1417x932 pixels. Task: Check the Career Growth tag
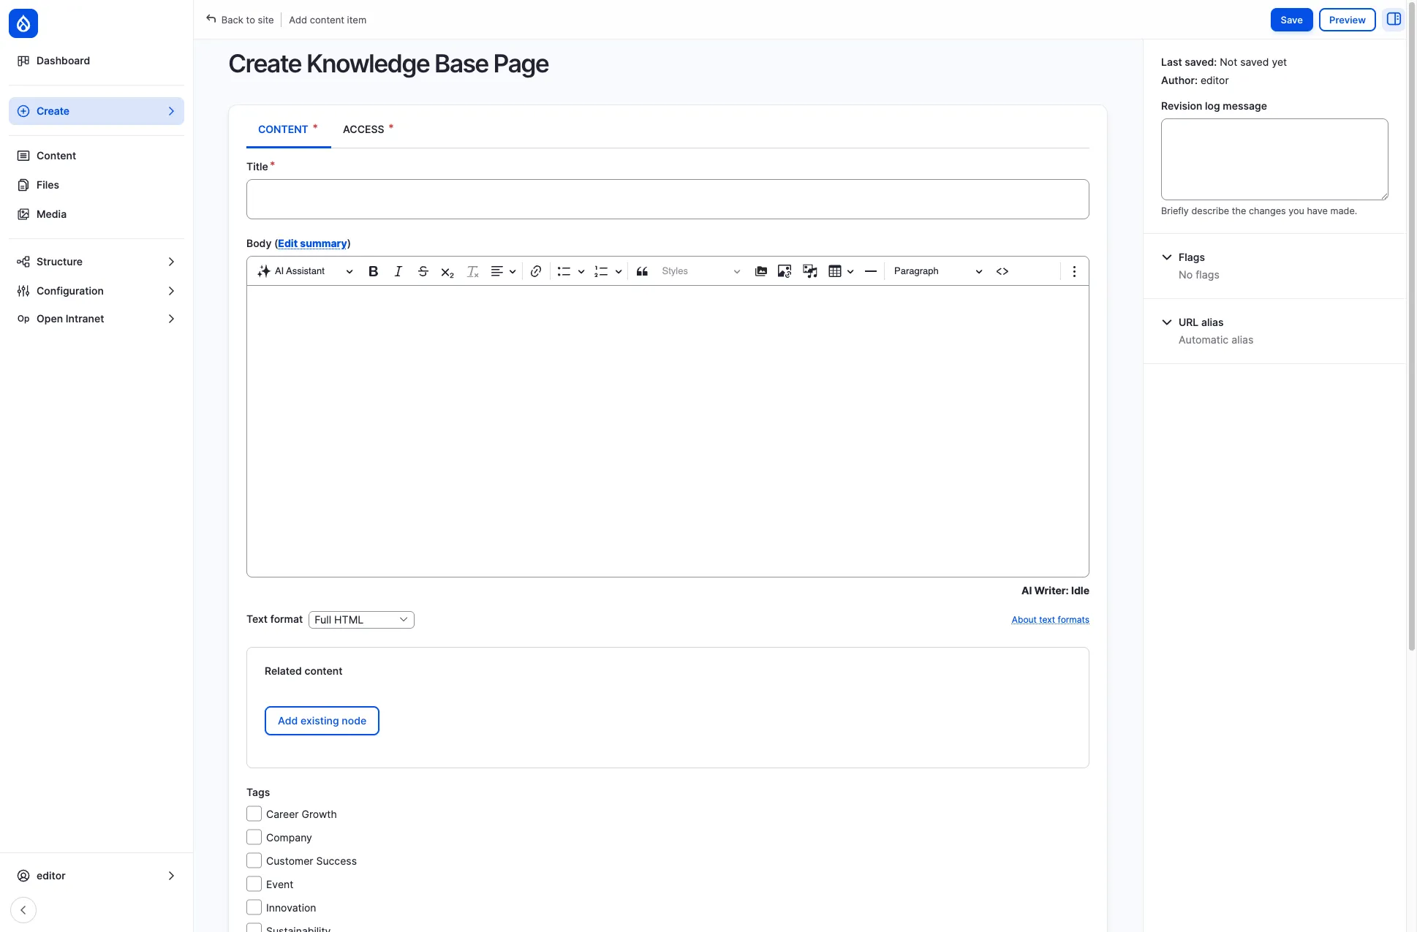254,814
